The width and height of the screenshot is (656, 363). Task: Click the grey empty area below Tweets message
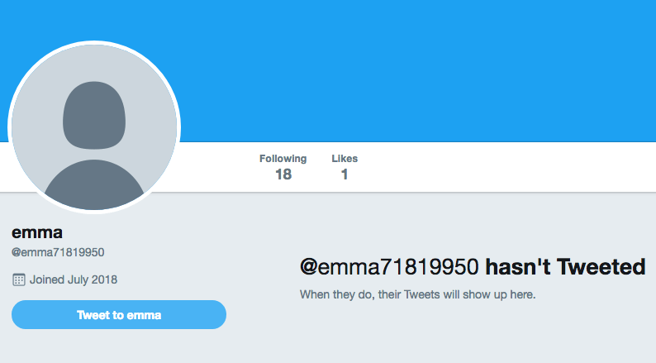(x=460, y=335)
